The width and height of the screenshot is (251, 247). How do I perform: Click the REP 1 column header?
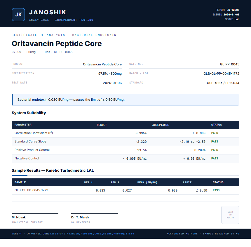pyautogui.click(x=88, y=182)
